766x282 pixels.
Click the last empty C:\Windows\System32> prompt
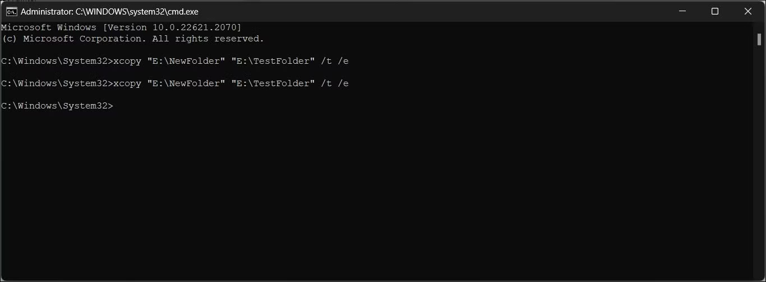(x=57, y=106)
